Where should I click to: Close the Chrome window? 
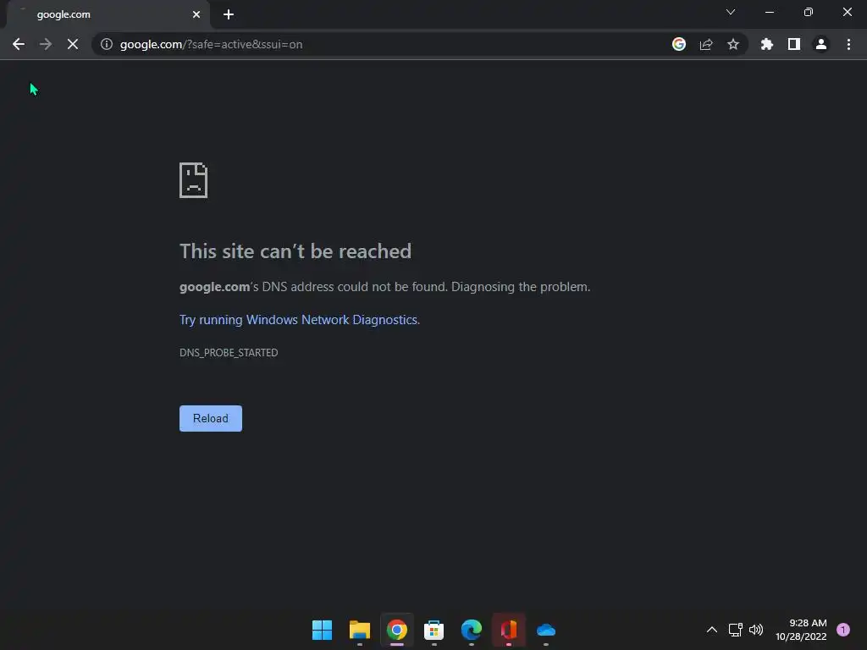coord(847,12)
